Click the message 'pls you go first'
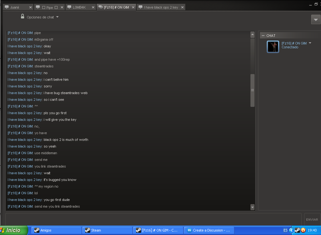Viewport: 321px width, 235px height. coord(55,113)
